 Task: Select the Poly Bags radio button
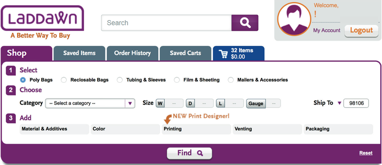[x=23, y=80]
